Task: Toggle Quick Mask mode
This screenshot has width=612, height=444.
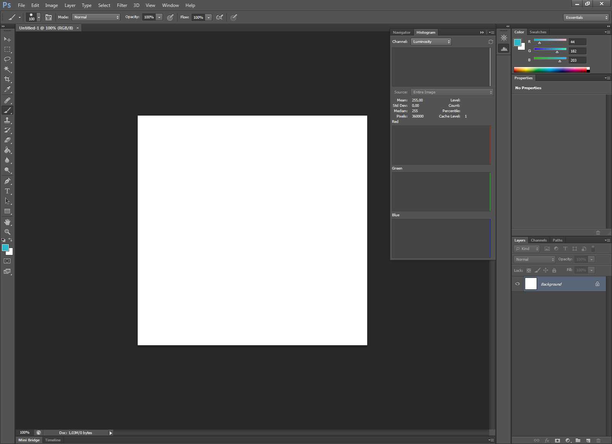Action: click(7, 261)
